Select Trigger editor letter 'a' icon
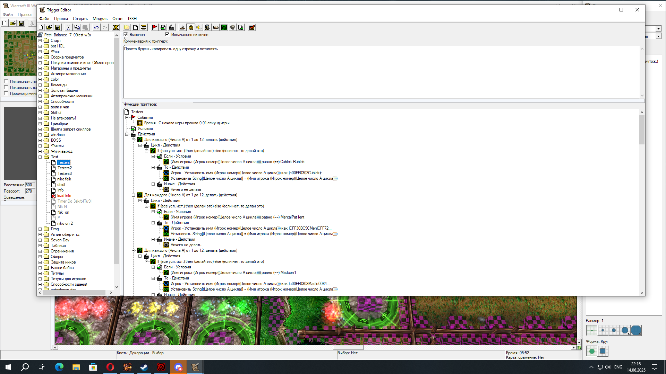Viewport: 666px width, 374px height. (x=191, y=27)
